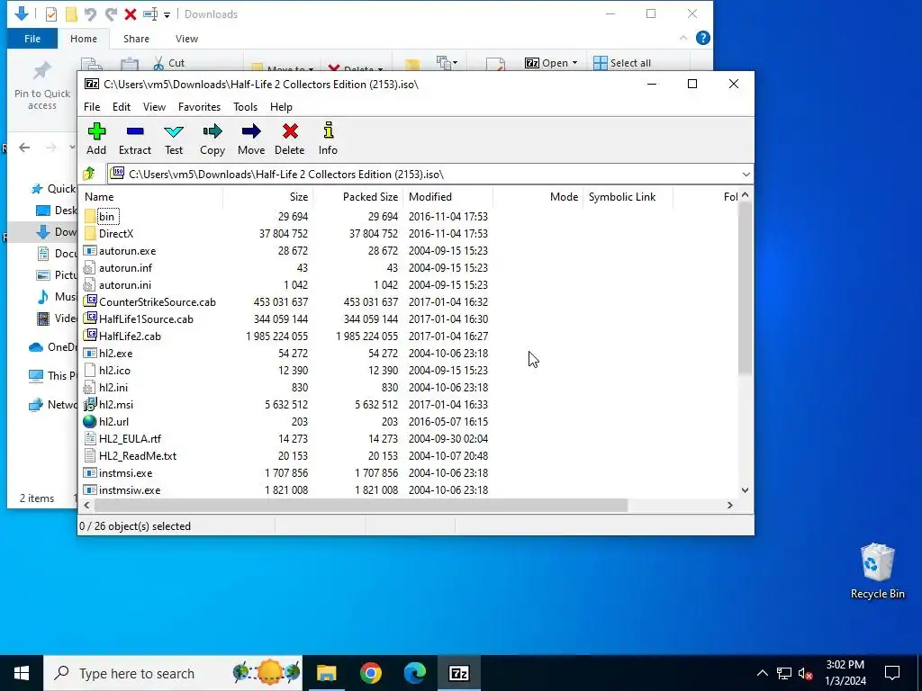The image size is (922, 691).
Task: Click the Move toolbar icon
Action: tap(251, 131)
